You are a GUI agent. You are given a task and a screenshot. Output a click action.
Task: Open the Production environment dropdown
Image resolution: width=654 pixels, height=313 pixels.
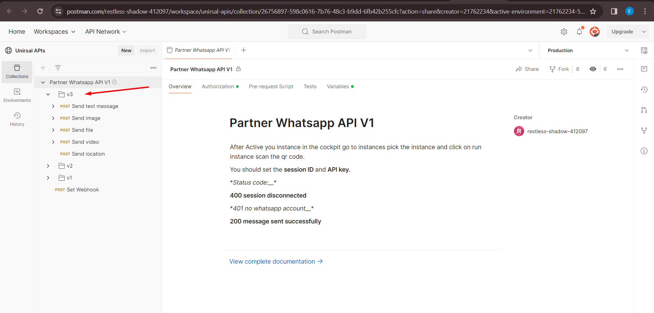(588, 50)
